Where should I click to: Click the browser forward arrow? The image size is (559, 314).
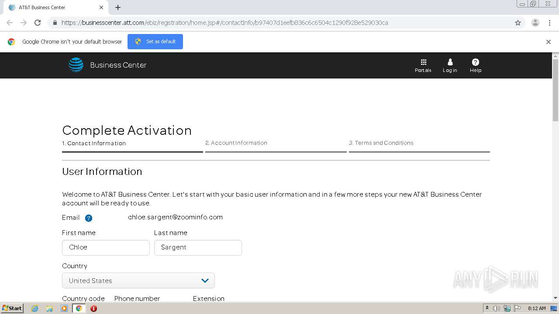24,23
